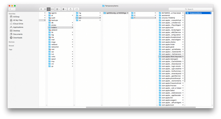Image resolution: width=221 pixels, height=119 pixels.
Task: Expand the netboot folder arrow
Action: tap(72, 44)
